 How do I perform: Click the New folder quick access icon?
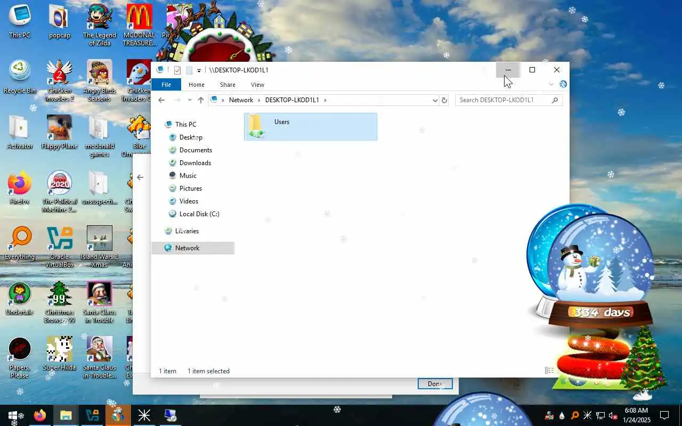coord(189,70)
